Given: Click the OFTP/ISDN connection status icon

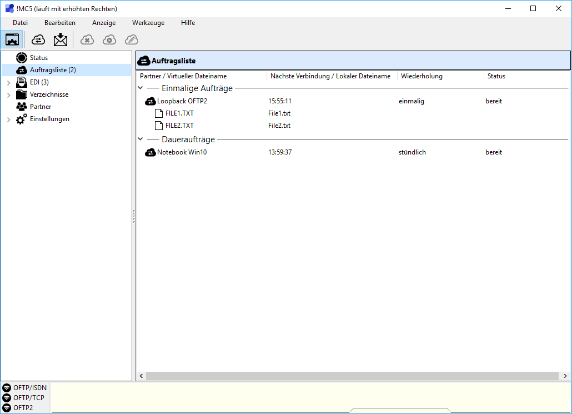Looking at the screenshot, I should [x=7, y=388].
